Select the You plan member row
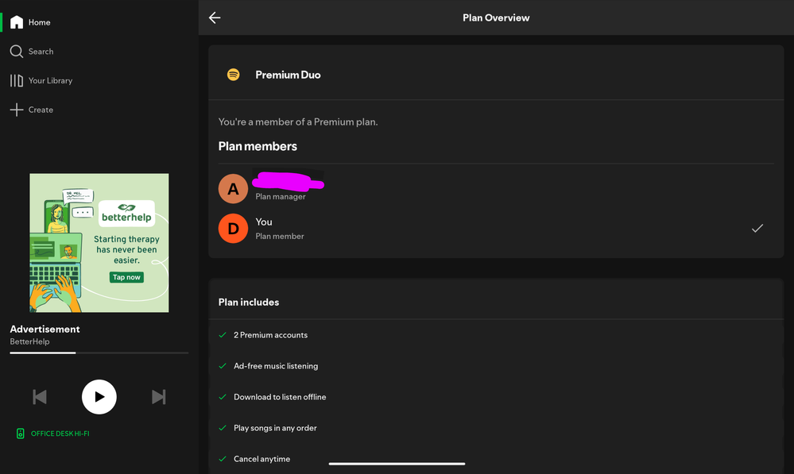The height and width of the screenshot is (474, 794). tap(496, 229)
